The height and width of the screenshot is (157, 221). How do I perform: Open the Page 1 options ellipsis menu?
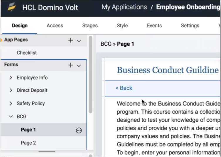[x=79, y=130]
